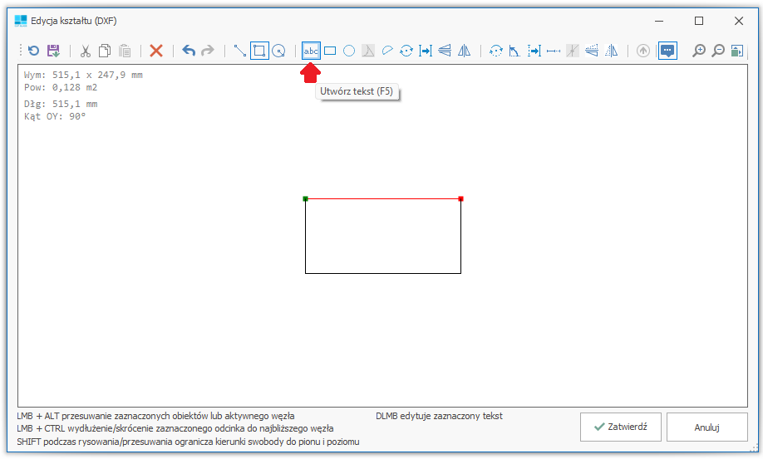Select the half-ellipse arc tool
This screenshot has height=459, width=763.
[387, 51]
